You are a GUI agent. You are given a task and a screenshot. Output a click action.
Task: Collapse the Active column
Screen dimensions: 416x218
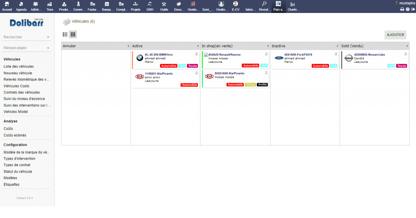(198, 46)
